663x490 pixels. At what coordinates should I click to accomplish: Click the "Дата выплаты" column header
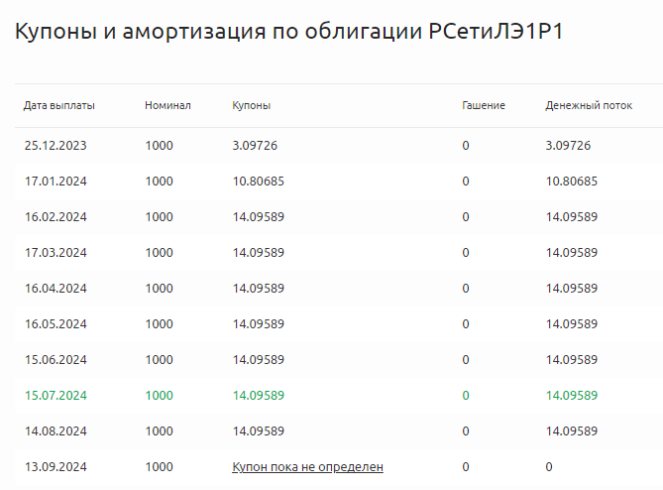(x=58, y=105)
